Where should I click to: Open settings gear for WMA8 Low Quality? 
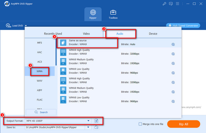(x=173, y=101)
